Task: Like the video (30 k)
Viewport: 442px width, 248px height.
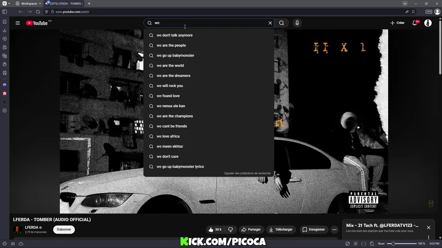Action: coord(215,229)
